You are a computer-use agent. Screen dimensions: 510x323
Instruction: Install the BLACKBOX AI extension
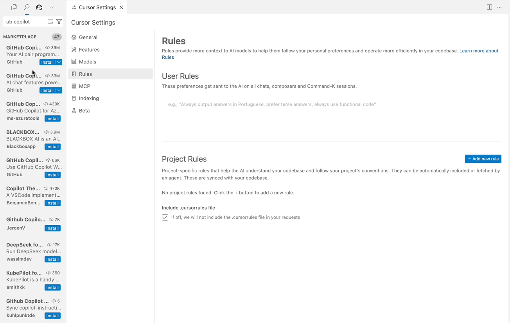click(52, 147)
